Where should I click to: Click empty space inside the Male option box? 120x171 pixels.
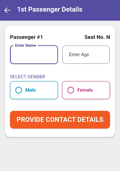(47, 90)
